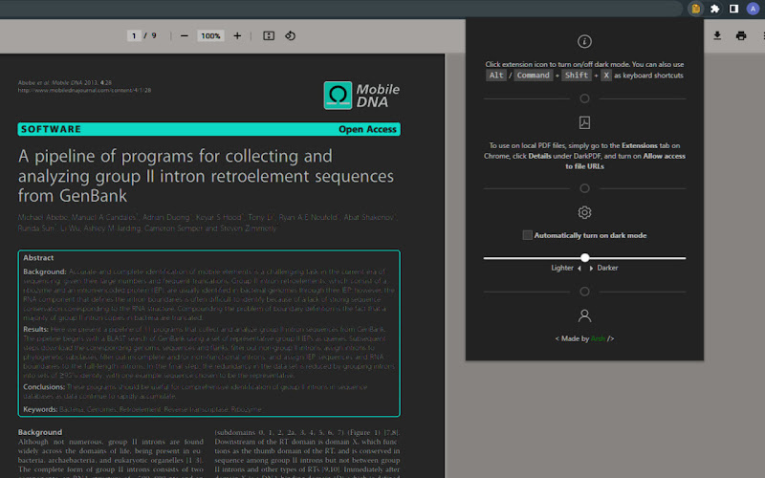Click the 100% zoom level field
The height and width of the screenshot is (478, 765).
(x=210, y=35)
